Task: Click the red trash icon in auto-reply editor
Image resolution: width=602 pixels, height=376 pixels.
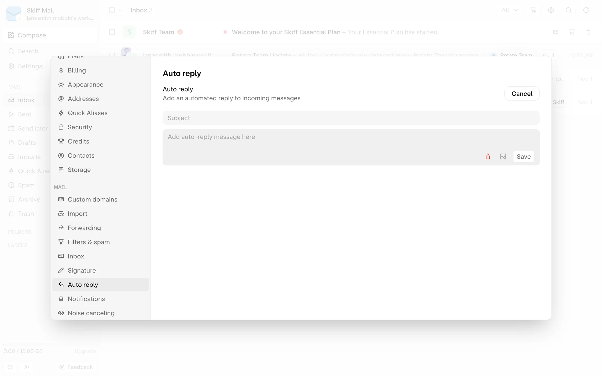Action: (x=488, y=157)
